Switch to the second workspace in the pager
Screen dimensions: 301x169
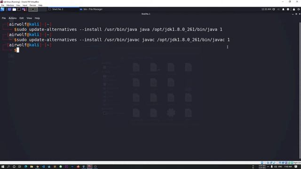coord(42,9)
